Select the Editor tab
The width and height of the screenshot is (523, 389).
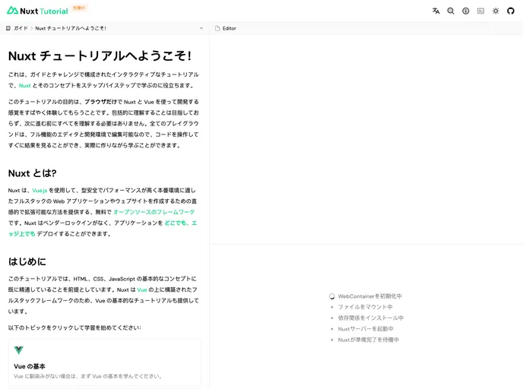pos(226,28)
